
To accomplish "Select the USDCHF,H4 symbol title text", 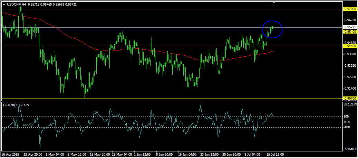I will [17, 4].
